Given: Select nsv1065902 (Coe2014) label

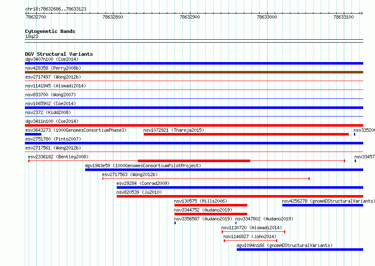Looking at the screenshot, I should (x=51, y=103).
